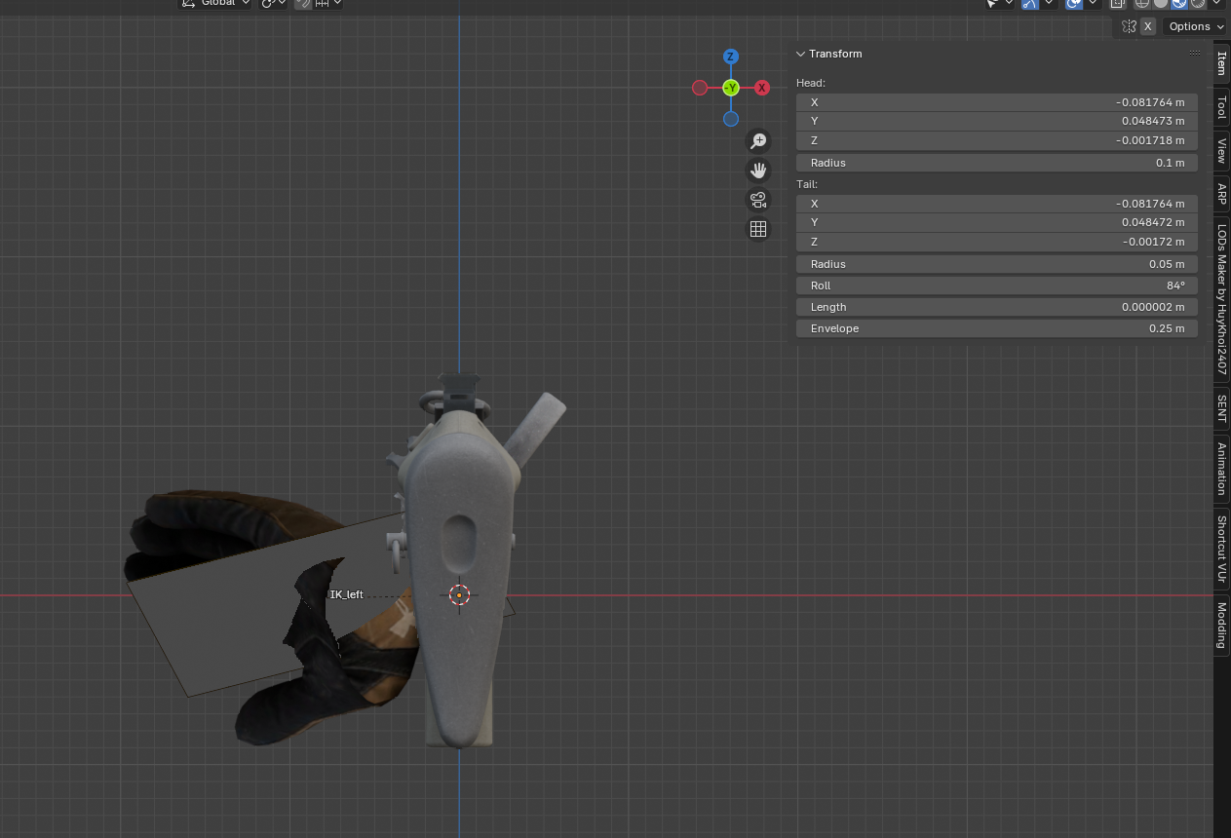Open the Animation sidebar tab
Screen dimensions: 1231x838
click(x=1221, y=468)
